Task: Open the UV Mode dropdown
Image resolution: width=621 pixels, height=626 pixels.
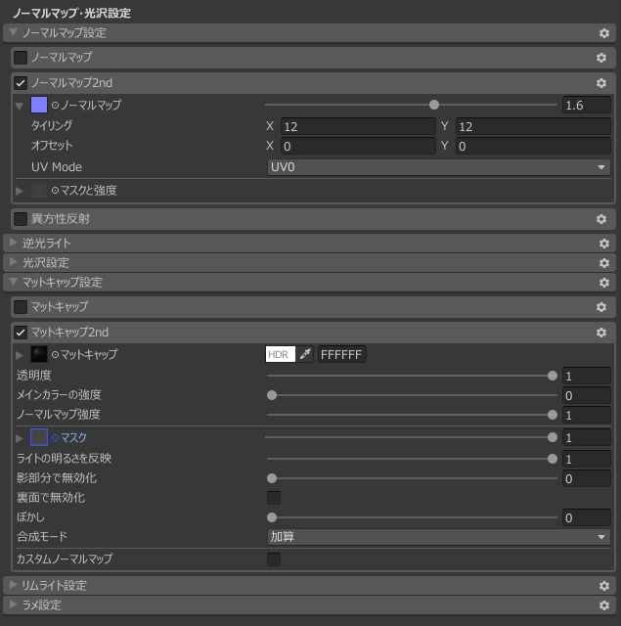Action: 438,167
